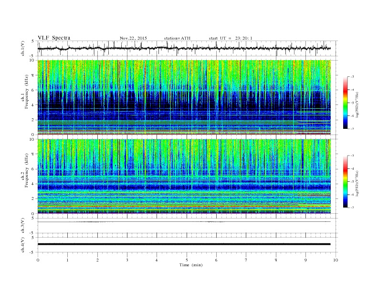Click the thick ch.4 voltage trace
Image resolution: width=378 pixels, height=292 pixels.
(184, 244)
